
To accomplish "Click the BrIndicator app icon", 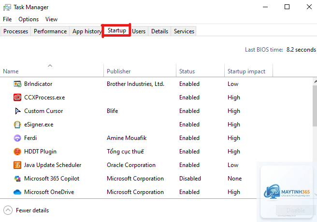I will click(x=17, y=84).
